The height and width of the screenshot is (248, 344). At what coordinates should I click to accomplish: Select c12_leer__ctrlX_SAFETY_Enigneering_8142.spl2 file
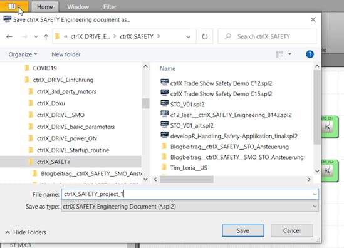(231, 115)
